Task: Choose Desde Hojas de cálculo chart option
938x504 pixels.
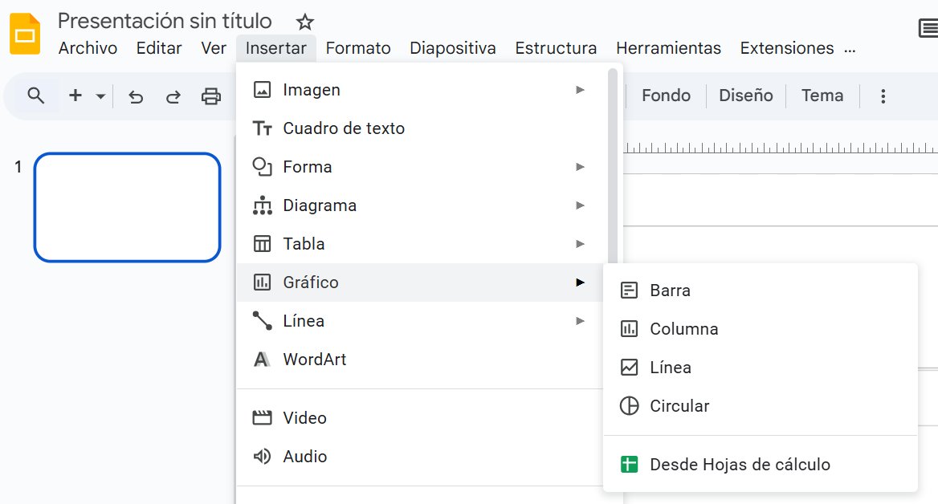Action: (740, 465)
